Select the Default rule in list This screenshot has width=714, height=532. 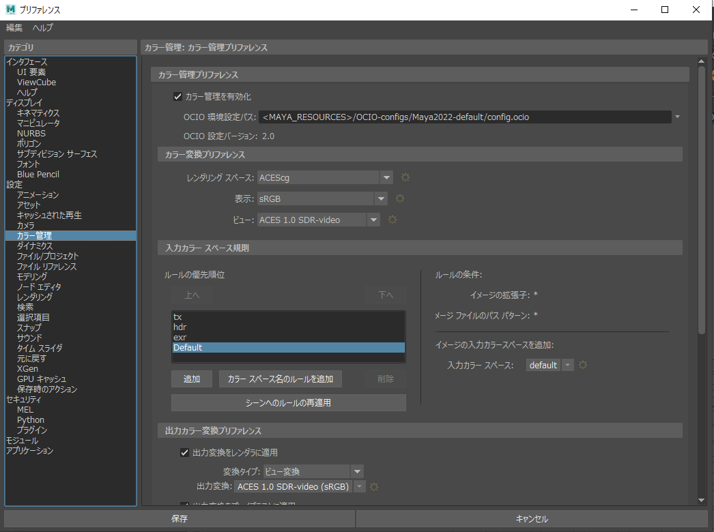289,348
